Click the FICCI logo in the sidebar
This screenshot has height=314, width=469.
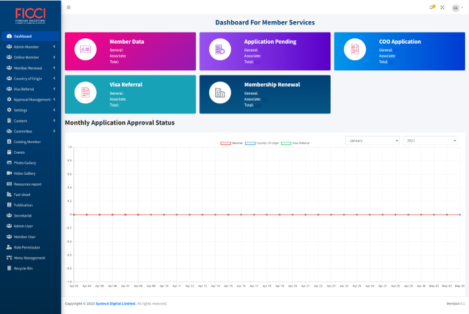30,15
